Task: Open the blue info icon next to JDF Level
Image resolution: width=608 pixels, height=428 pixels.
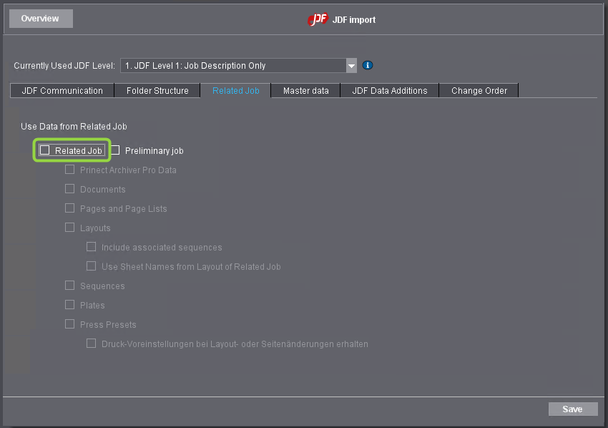Action: coord(367,65)
